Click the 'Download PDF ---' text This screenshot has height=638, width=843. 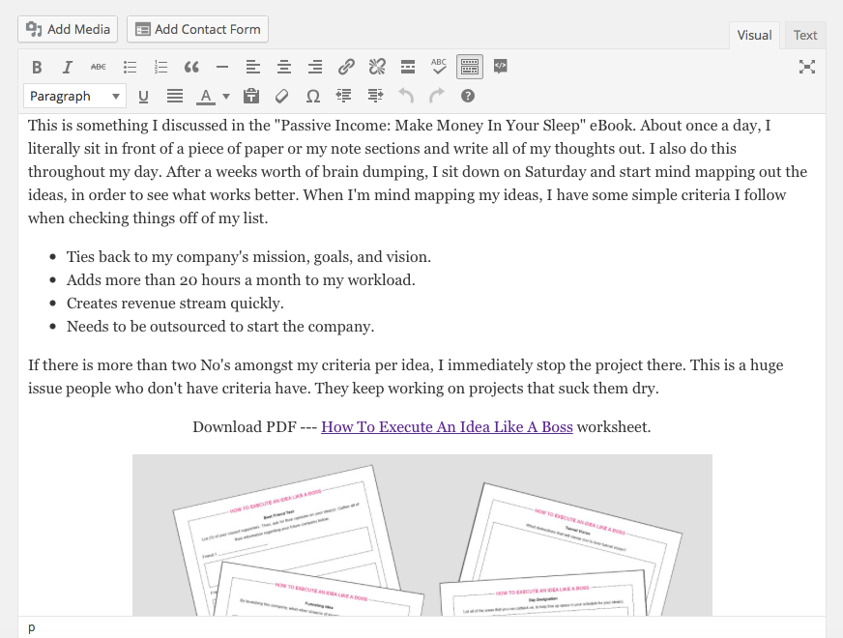(255, 426)
